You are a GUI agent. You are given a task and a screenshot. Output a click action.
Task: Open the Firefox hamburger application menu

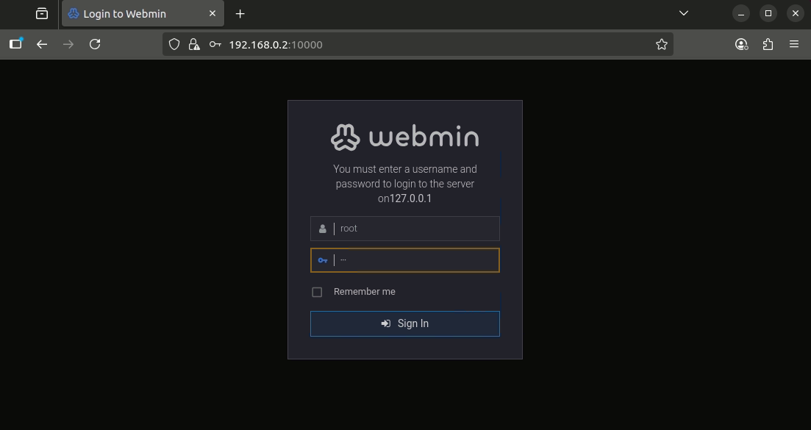[794, 44]
